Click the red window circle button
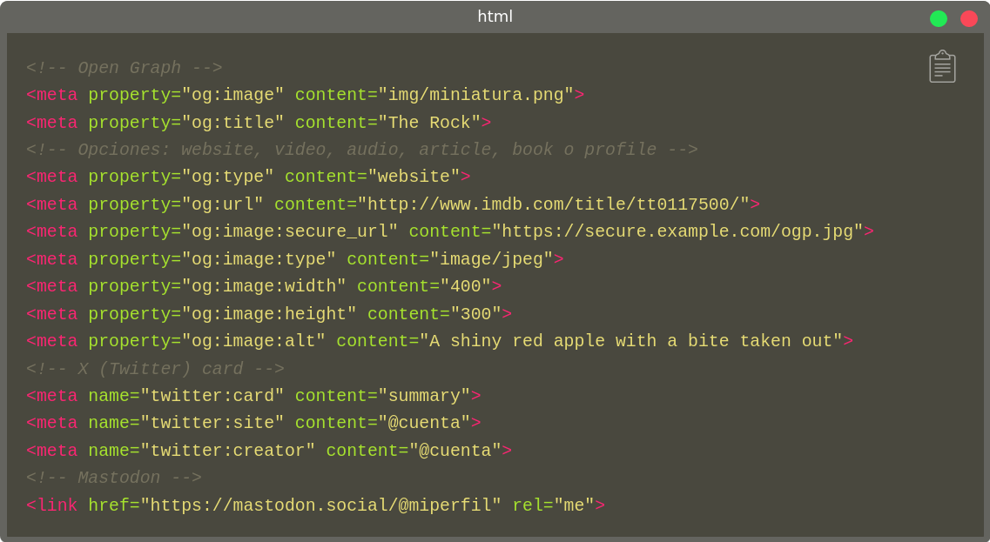 click(x=968, y=18)
